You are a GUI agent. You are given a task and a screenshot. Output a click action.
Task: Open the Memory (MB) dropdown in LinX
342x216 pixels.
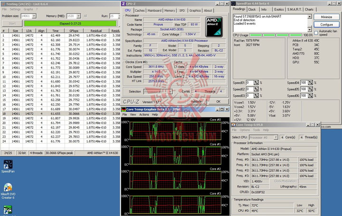click(x=78, y=16)
